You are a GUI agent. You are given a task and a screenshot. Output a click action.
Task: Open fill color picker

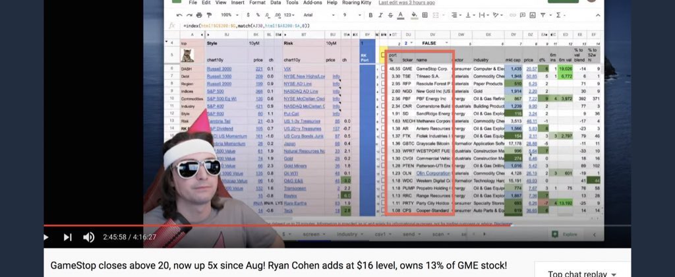pyautogui.click(x=414, y=15)
